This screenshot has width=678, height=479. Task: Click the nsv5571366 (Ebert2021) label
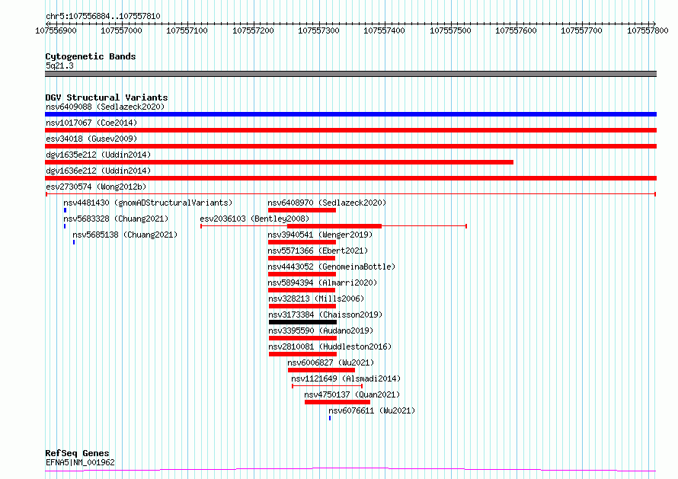click(x=318, y=251)
